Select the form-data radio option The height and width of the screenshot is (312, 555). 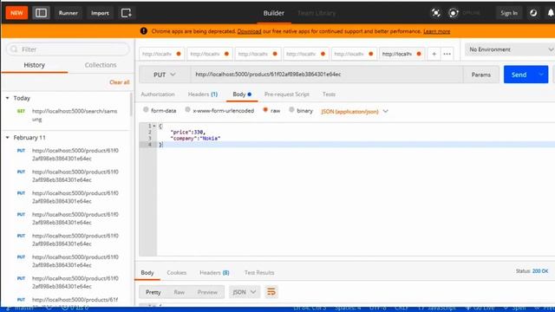click(146, 110)
